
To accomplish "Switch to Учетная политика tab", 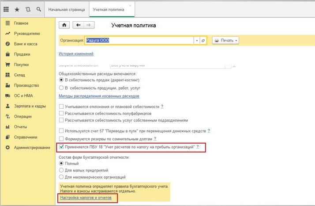I will (112, 9).
